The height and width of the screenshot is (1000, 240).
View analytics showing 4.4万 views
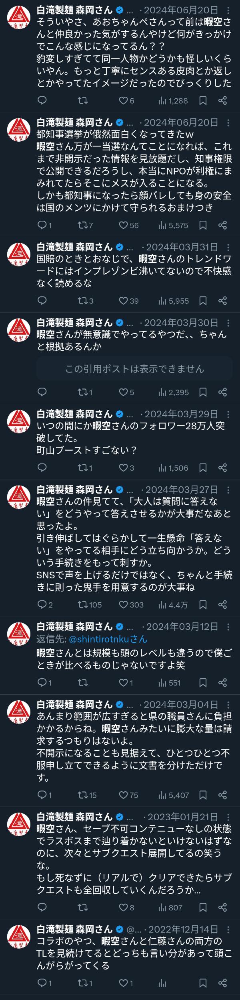[173, 604]
